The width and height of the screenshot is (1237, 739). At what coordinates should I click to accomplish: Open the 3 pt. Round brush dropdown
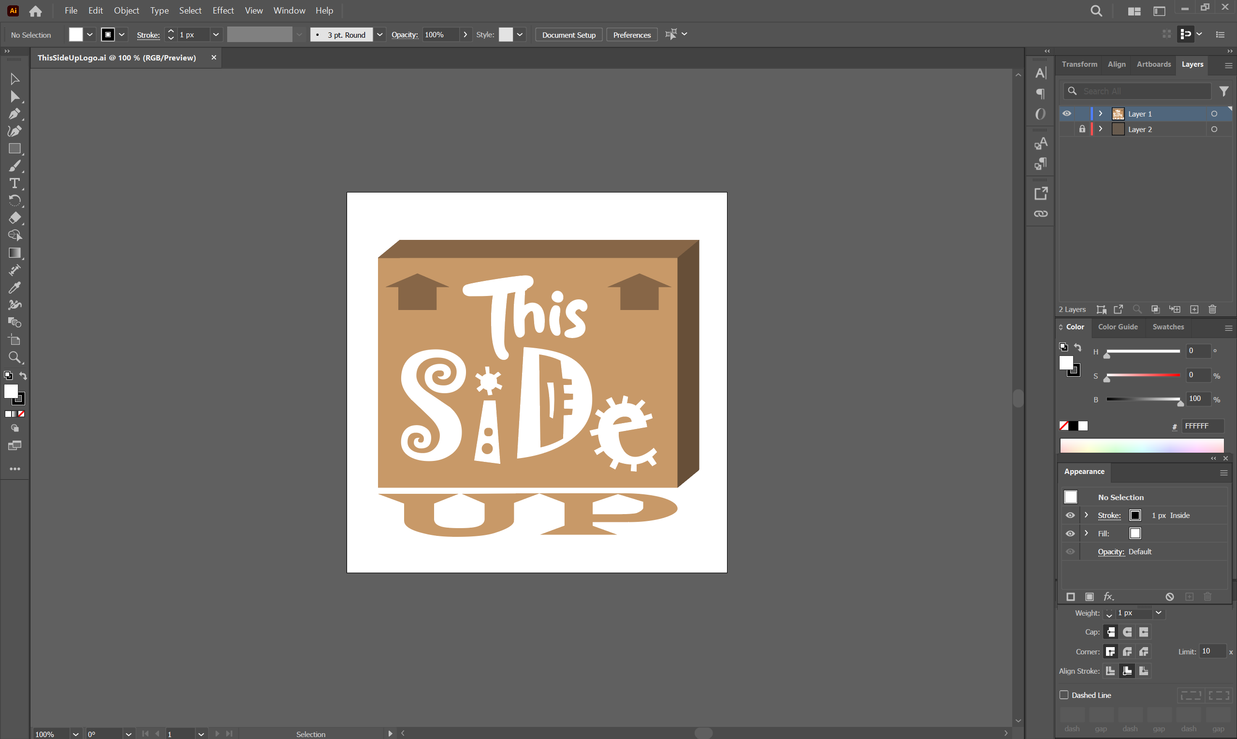379,34
